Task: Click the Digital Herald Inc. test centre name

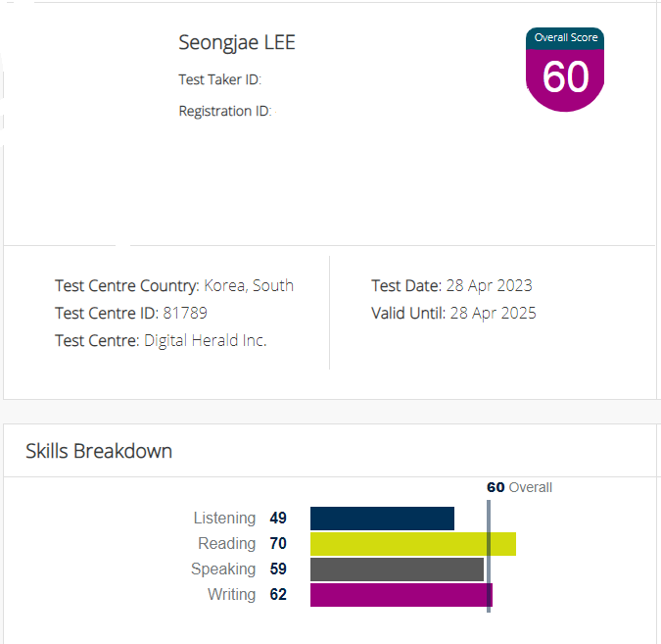Action: point(206,340)
